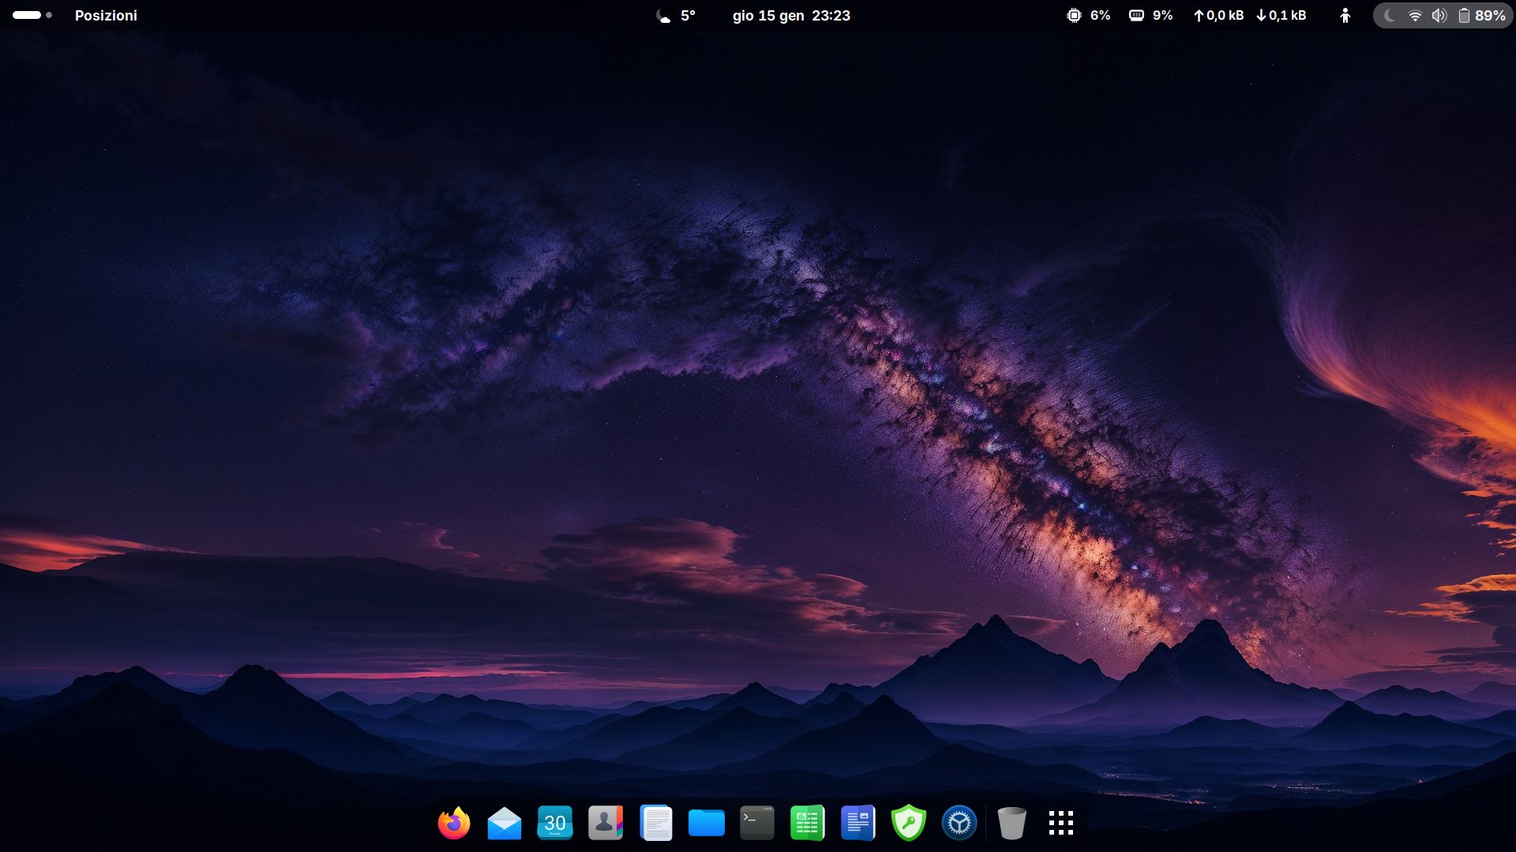The image size is (1516, 852).
Task: Open the Contacts app
Action: click(606, 823)
